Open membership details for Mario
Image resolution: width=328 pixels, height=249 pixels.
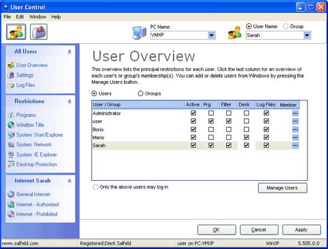coord(295,138)
